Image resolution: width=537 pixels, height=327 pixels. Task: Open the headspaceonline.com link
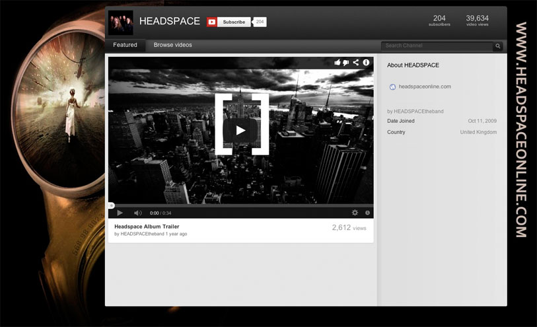[425, 87]
